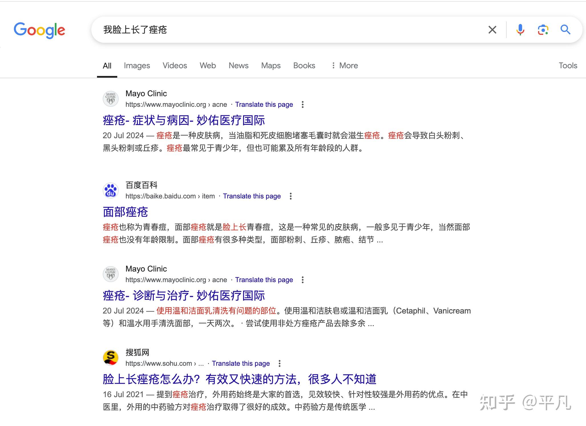Open the Tools options

(x=568, y=66)
